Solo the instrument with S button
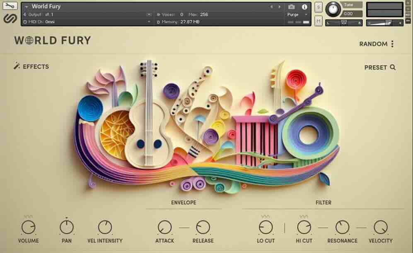413x253 pixels. pos(319,7)
